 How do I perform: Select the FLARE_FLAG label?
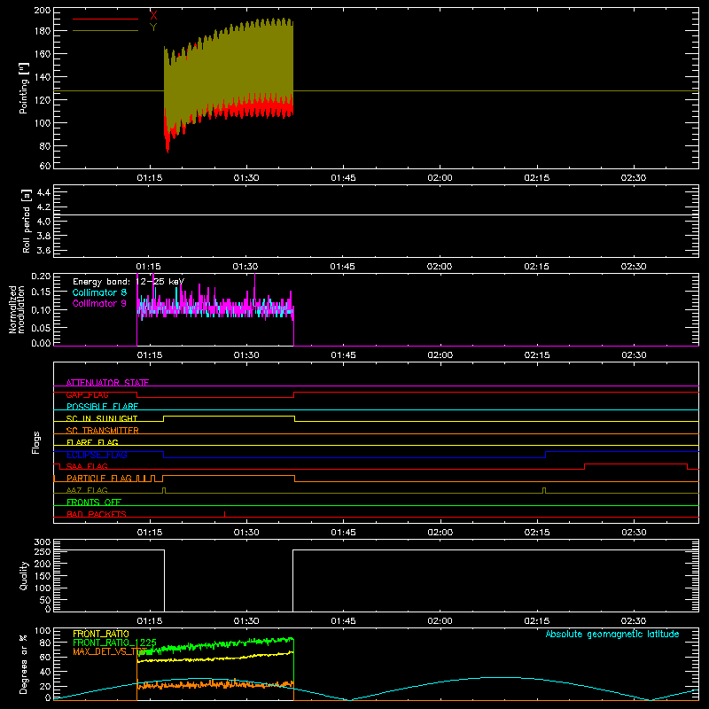[x=92, y=442]
